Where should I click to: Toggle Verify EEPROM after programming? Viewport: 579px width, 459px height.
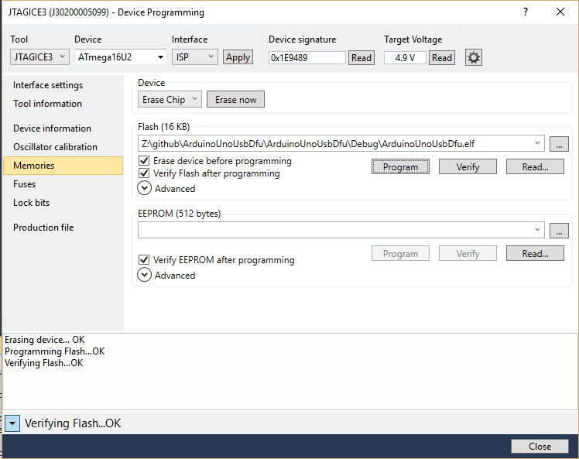(x=144, y=260)
